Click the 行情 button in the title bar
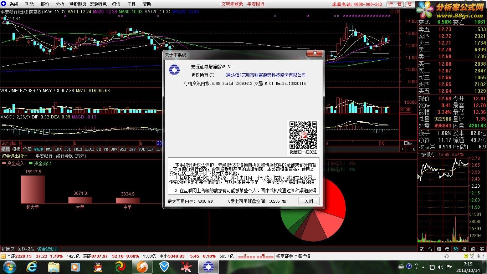 (395, 4)
